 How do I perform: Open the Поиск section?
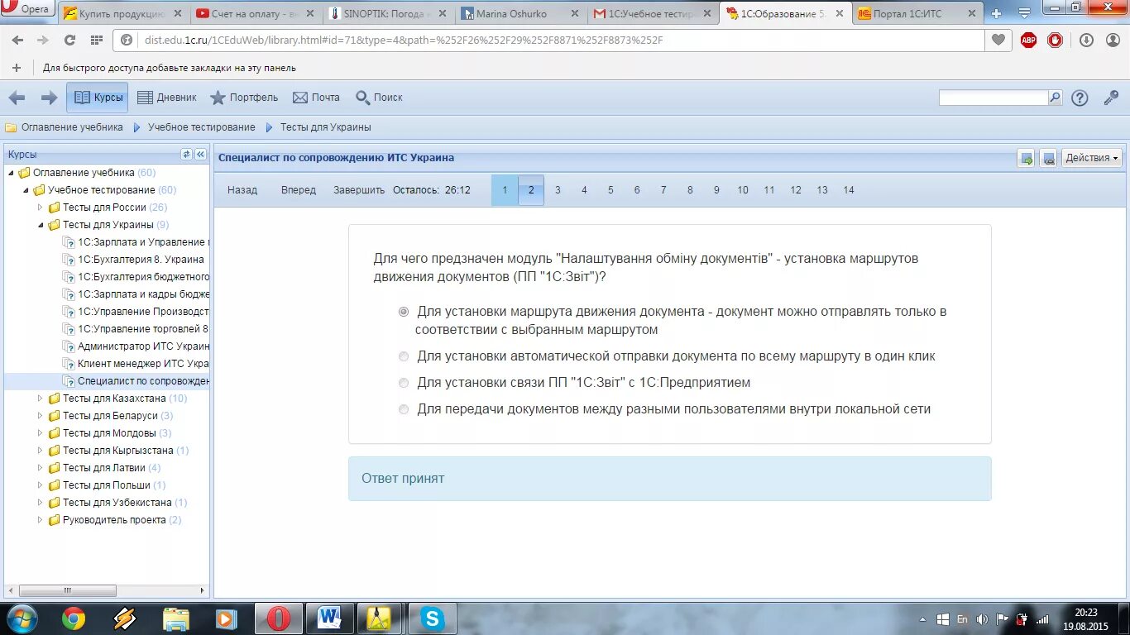click(379, 98)
